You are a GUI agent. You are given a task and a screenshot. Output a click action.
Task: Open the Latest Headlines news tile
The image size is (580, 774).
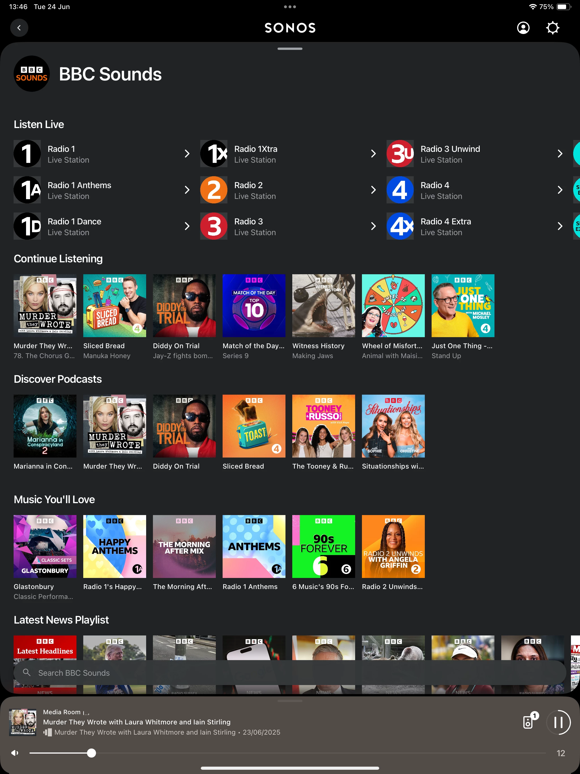point(45,648)
